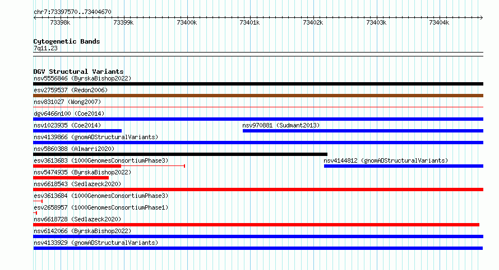Viewport: 499px width, 270px height.
Task: Click the nsv5556846 (ByrskaBishop2022) label
Action: [82, 78]
